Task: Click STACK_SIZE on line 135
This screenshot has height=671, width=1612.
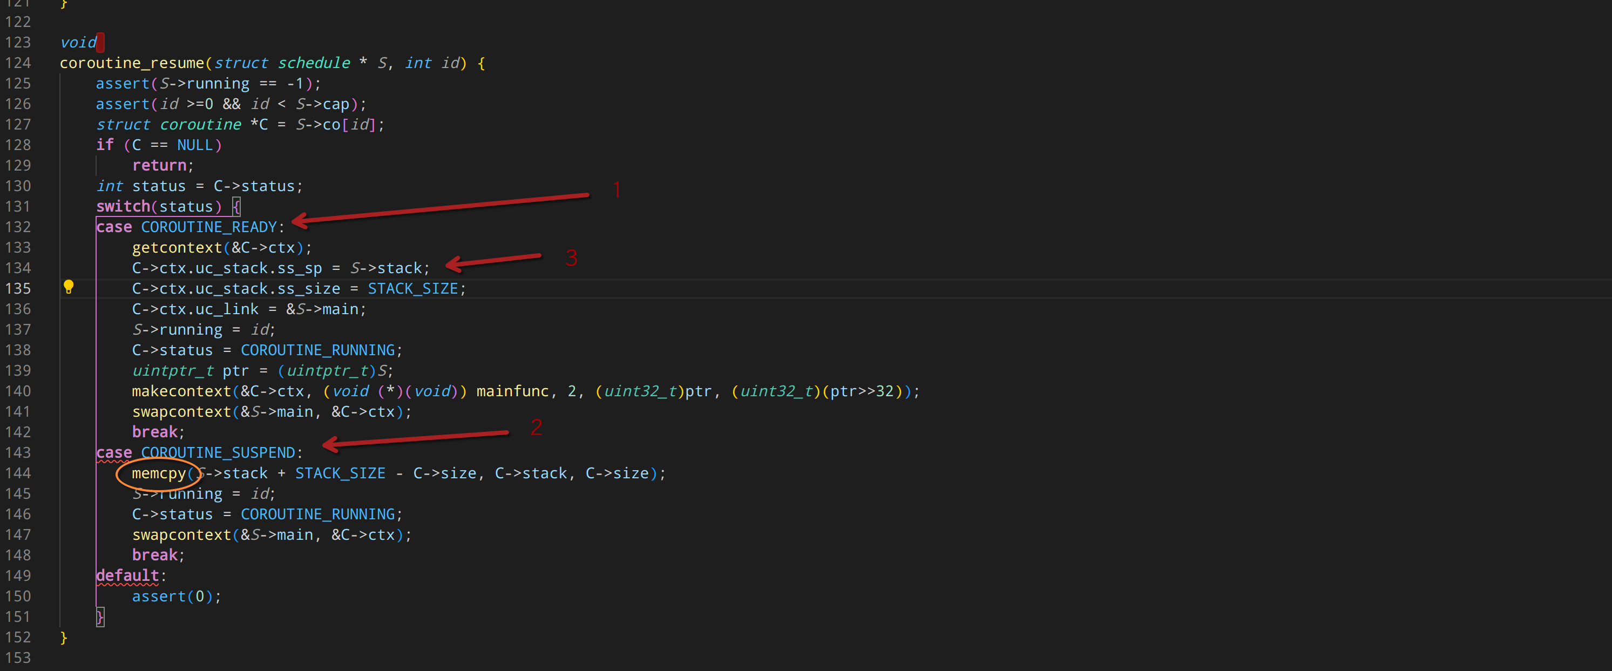Action: coord(413,289)
